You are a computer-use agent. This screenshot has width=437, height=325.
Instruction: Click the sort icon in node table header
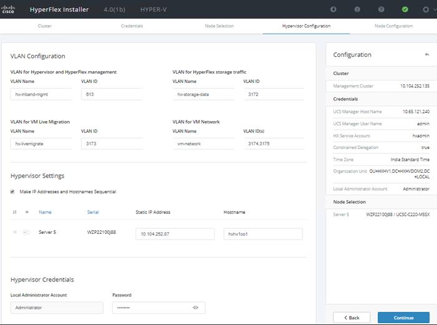pyautogui.click(x=14, y=212)
